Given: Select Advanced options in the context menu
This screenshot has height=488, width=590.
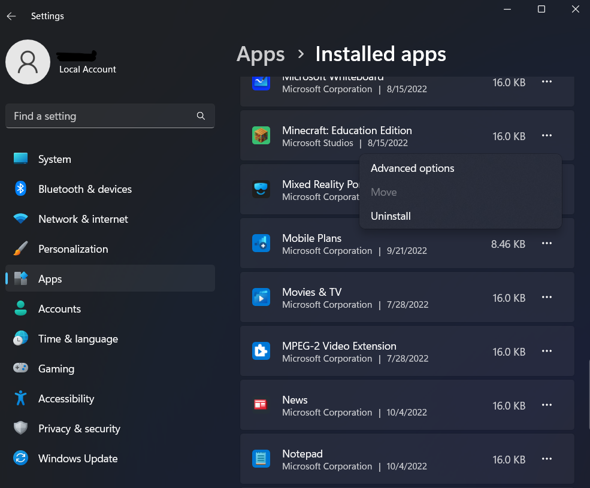Looking at the screenshot, I should click(x=412, y=168).
